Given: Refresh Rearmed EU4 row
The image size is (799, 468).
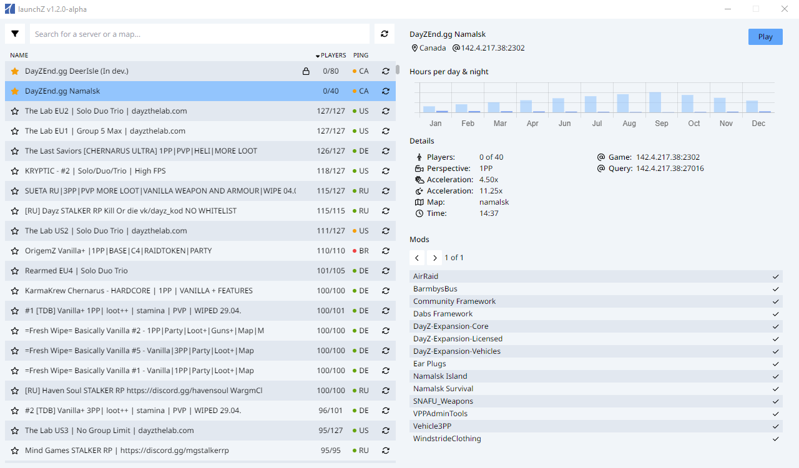Looking at the screenshot, I should pyautogui.click(x=386, y=271).
